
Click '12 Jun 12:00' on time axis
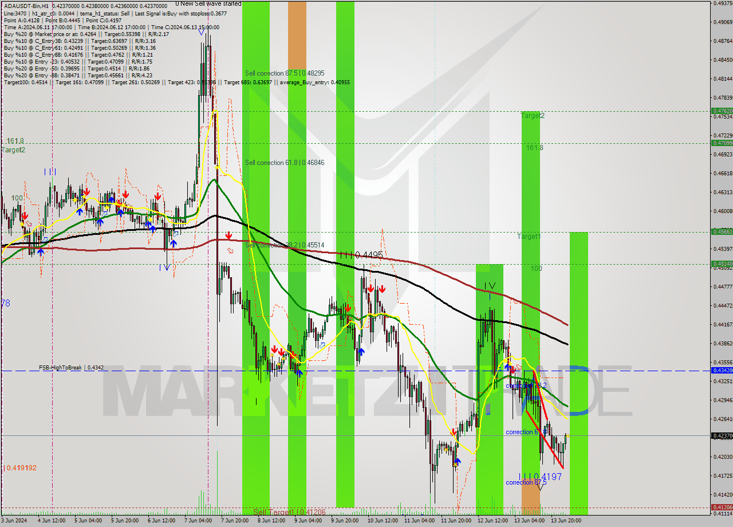pos(492,521)
